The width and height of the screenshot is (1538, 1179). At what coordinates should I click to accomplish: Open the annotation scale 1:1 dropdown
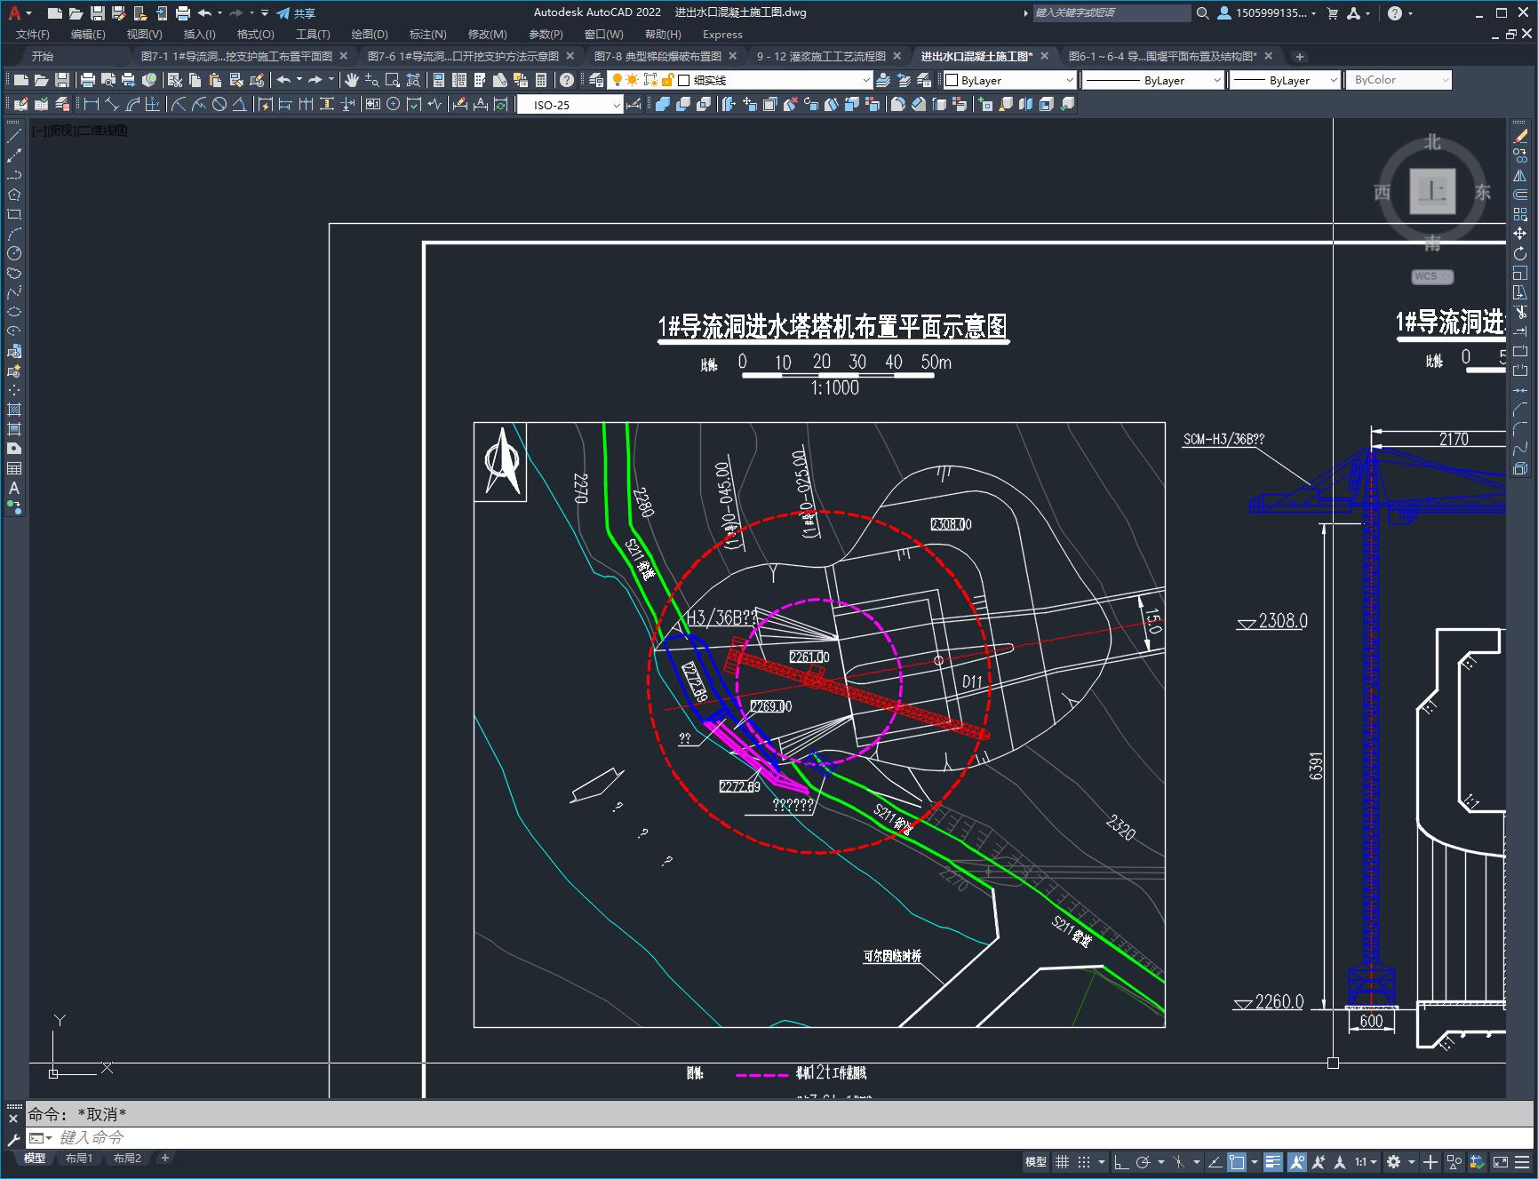click(1366, 1162)
